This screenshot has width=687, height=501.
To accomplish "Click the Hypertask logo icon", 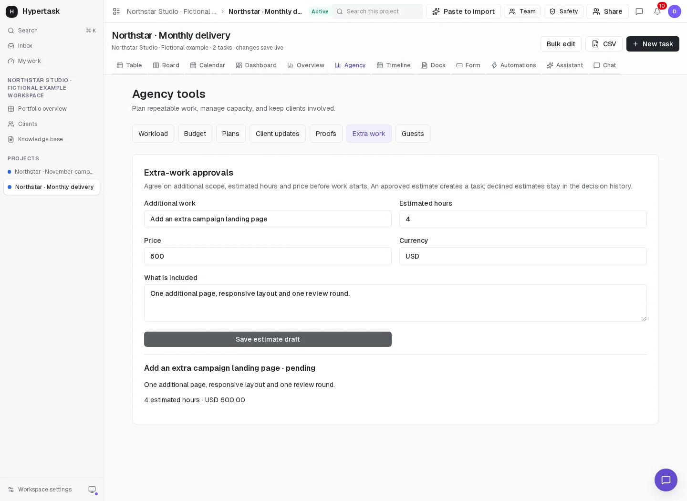I will 11,11.
